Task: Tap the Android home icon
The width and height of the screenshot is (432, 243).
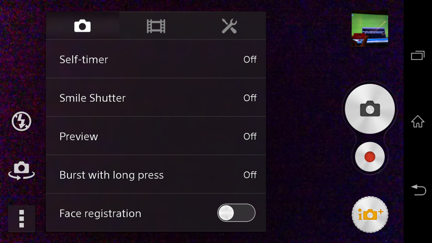Action: click(x=418, y=121)
